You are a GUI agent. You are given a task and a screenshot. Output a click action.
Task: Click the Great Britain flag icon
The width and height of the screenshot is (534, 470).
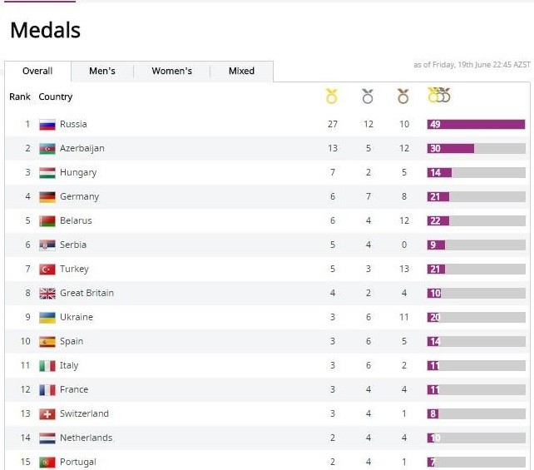[x=47, y=294]
